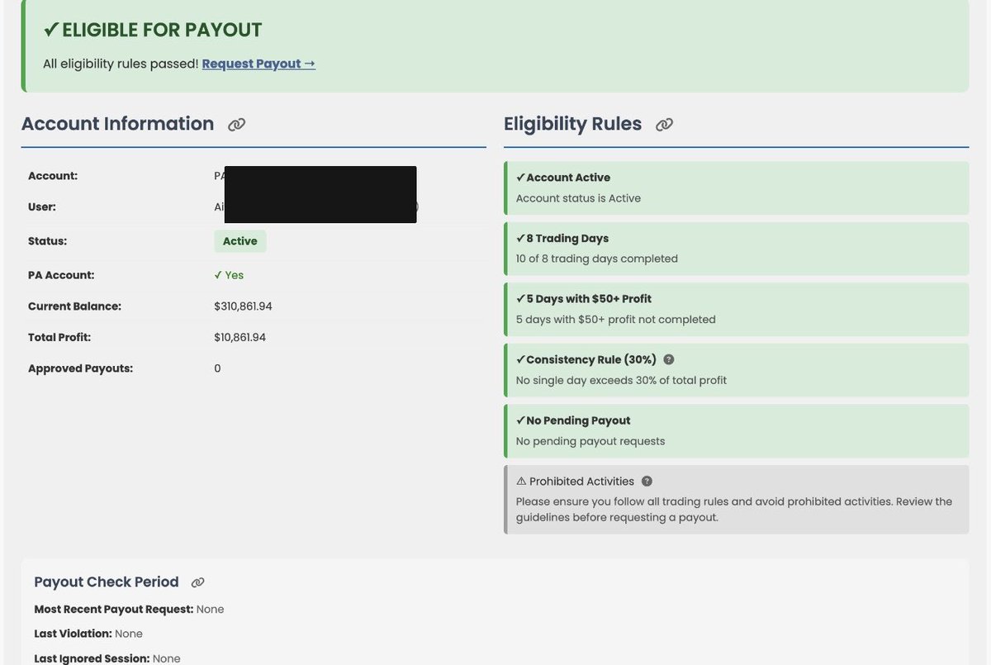This screenshot has width=991, height=665.
Task: Click the Last Ignored Session line
Action: [x=107, y=658]
